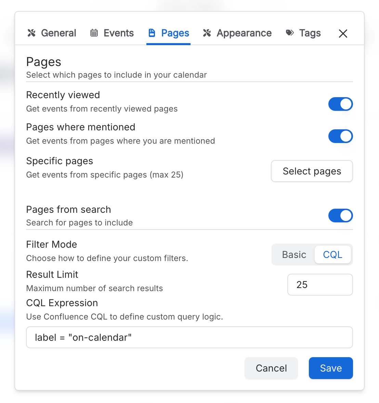Click the wrench icon beside General
379x403 pixels.
coord(31,33)
